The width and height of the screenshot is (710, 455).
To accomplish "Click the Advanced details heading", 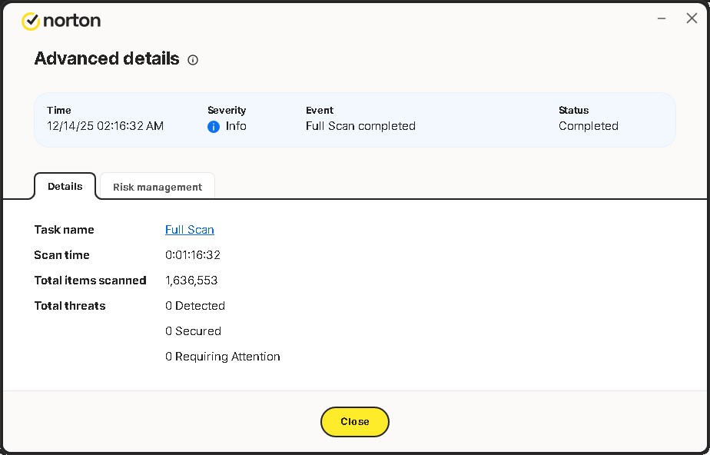I will 107,59.
